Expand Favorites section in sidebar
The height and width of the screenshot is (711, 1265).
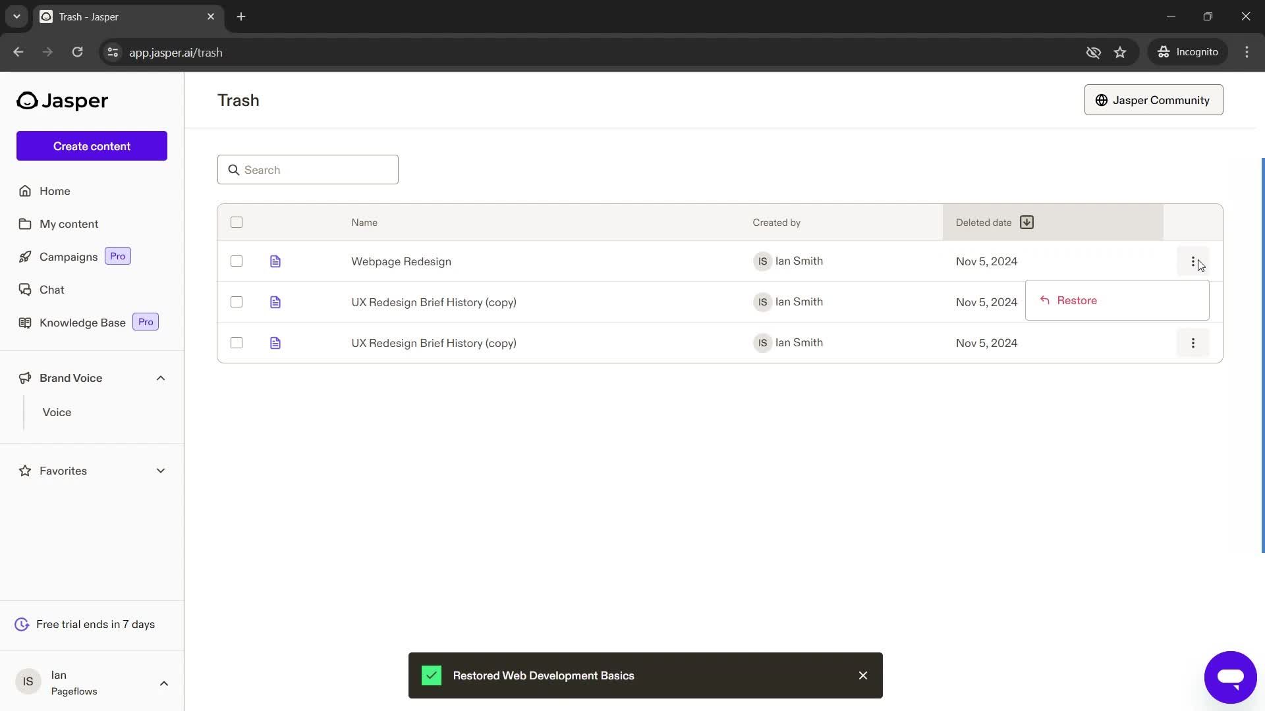pyautogui.click(x=160, y=471)
